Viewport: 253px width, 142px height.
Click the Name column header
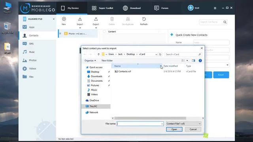click(x=136, y=66)
